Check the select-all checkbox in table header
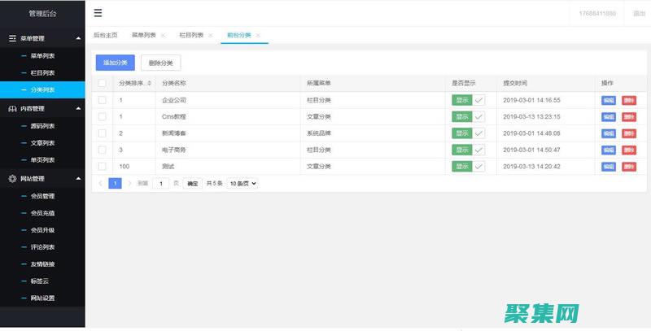651x331 pixels. (102, 83)
